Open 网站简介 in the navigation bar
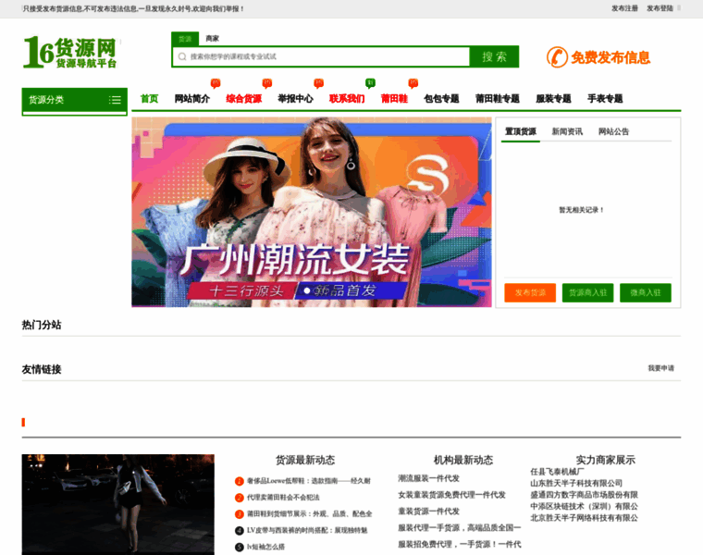 [191, 99]
